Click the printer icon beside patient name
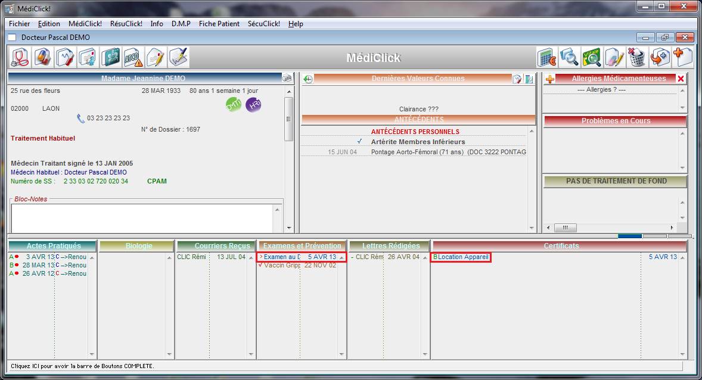This screenshot has width=702, height=380. [287, 79]
